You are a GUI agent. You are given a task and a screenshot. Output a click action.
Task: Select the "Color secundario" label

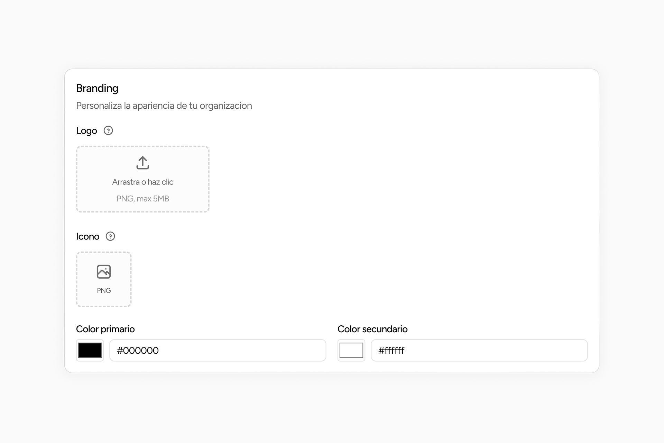(x=372, y=329)
